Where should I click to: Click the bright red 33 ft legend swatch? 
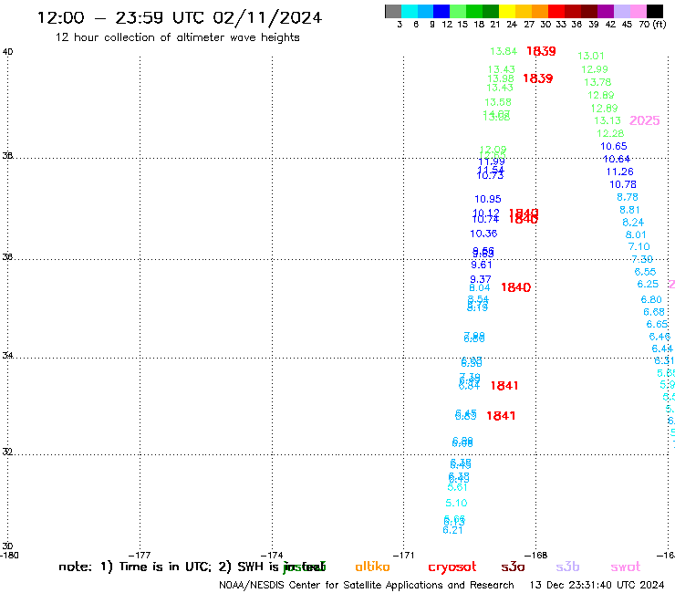(556, 11)
